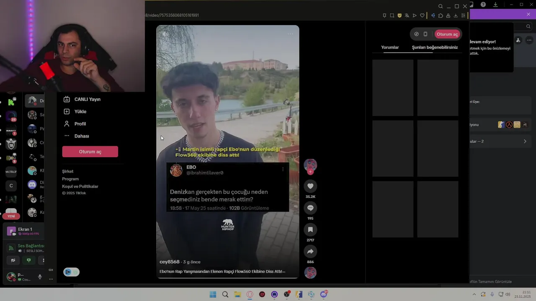
Task: Follow creator via avatar plus icon
Action: coord(310,172)
